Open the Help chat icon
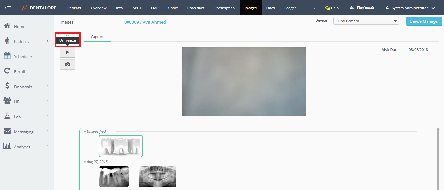 coord(327,8)
